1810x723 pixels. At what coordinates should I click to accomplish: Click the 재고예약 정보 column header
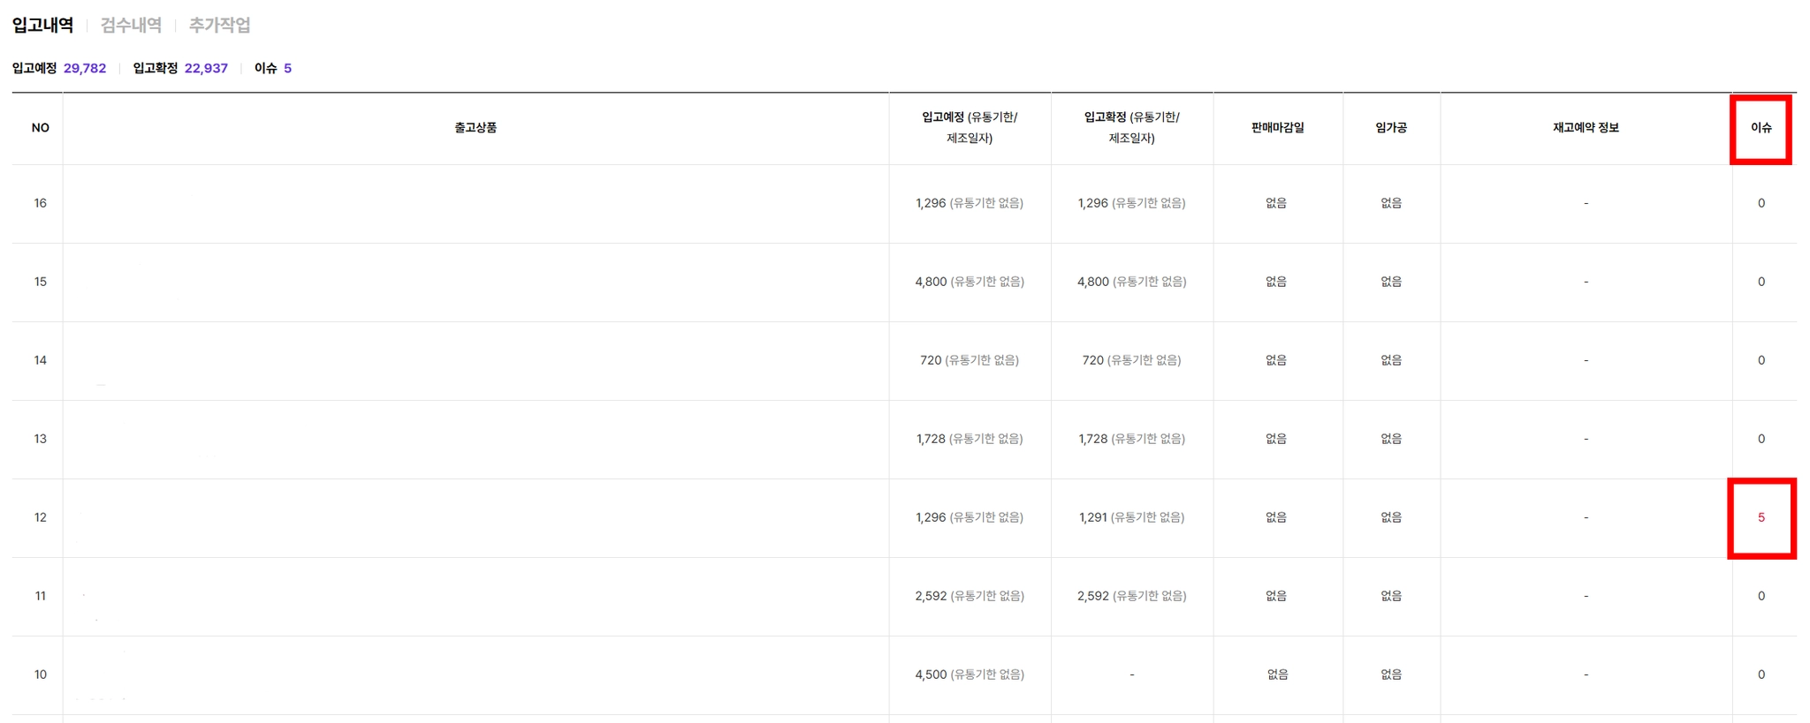click(x=1586, y=128)
